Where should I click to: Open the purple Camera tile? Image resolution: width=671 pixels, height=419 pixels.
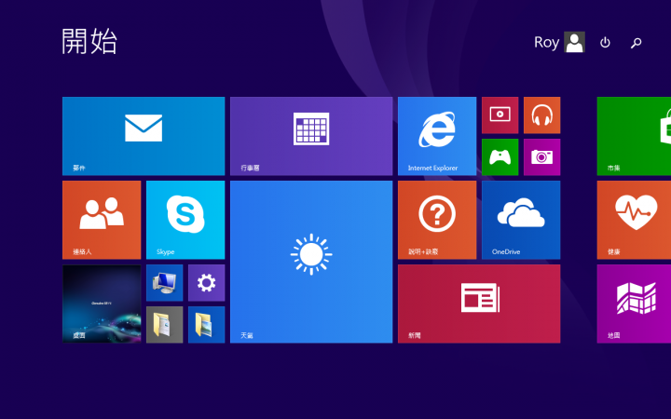[x=541, y=156]
